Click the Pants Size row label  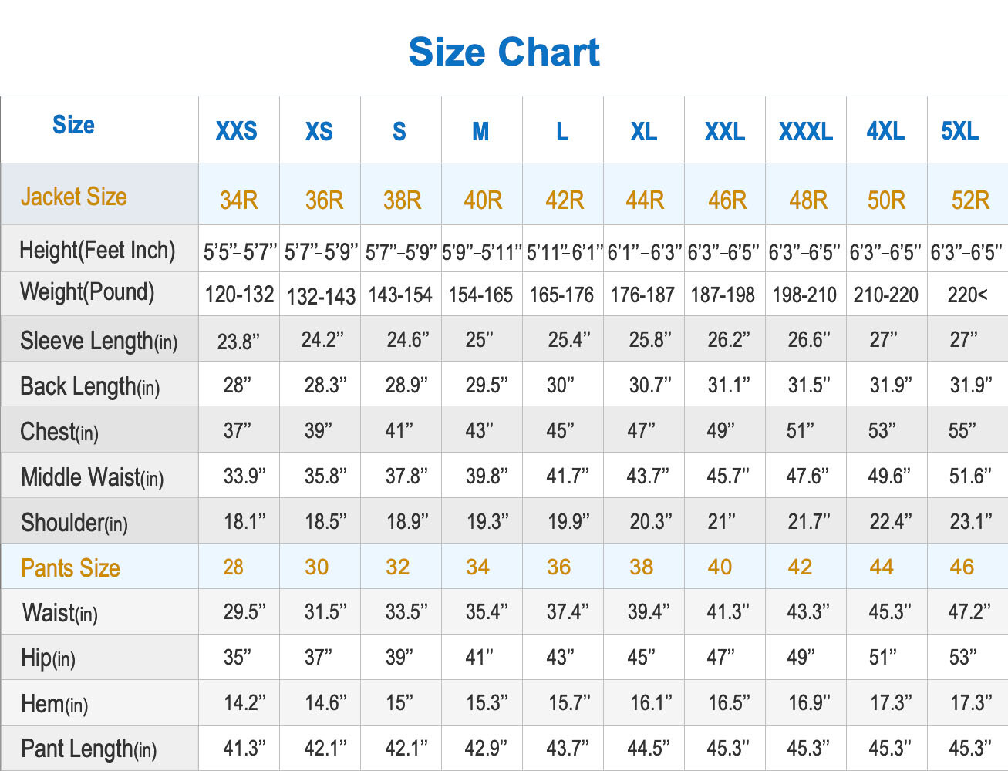70,568
